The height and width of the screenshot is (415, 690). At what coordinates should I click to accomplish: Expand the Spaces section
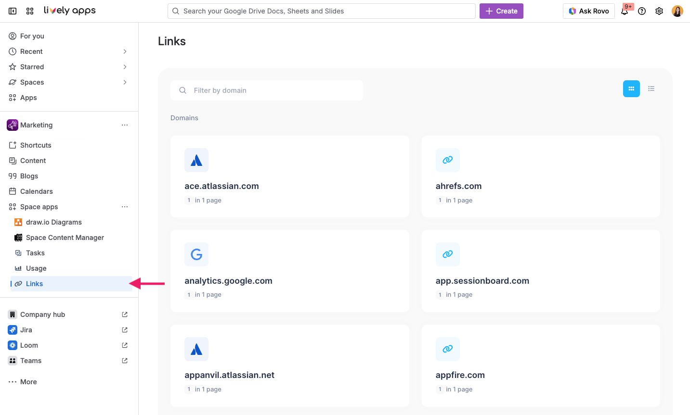(x=125, y=82)
